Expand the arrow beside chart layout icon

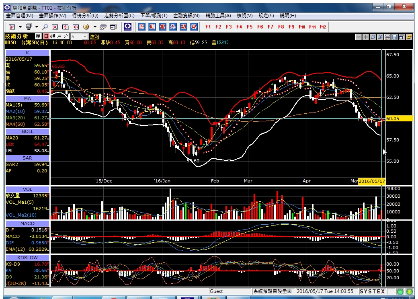[20, 27]
